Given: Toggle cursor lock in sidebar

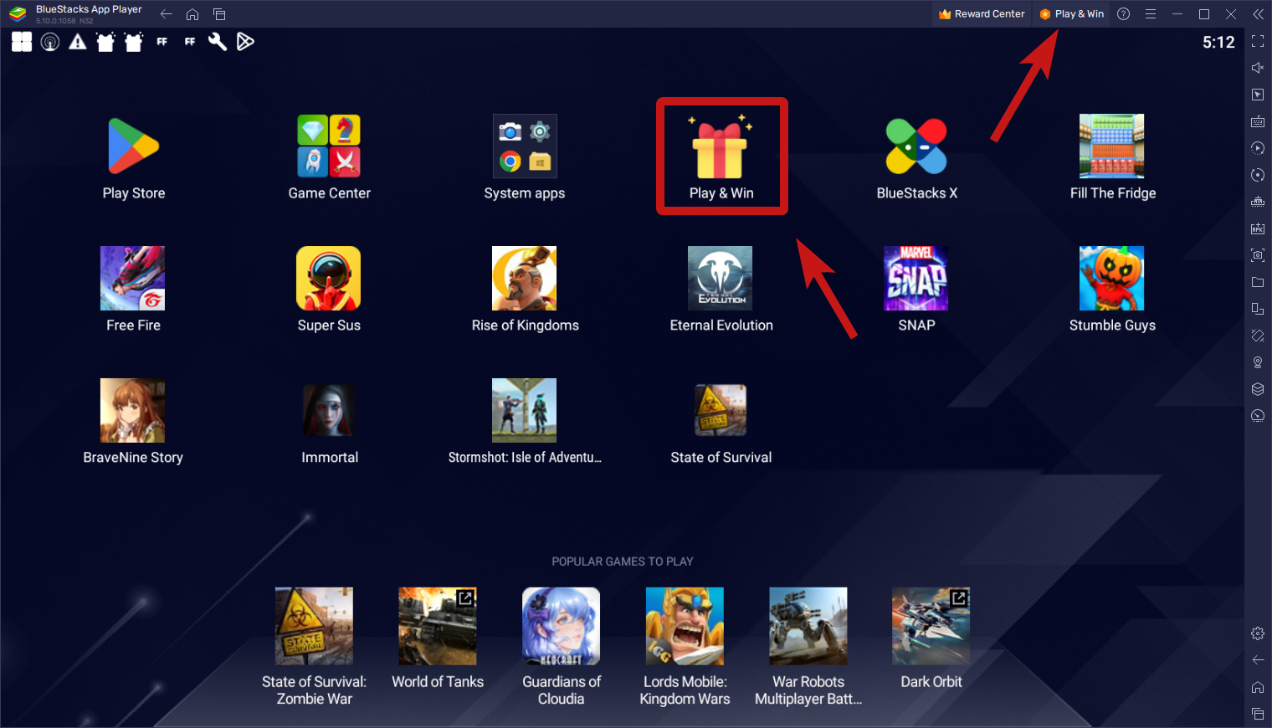Looking at the screenshot, I should point(1258,95).
